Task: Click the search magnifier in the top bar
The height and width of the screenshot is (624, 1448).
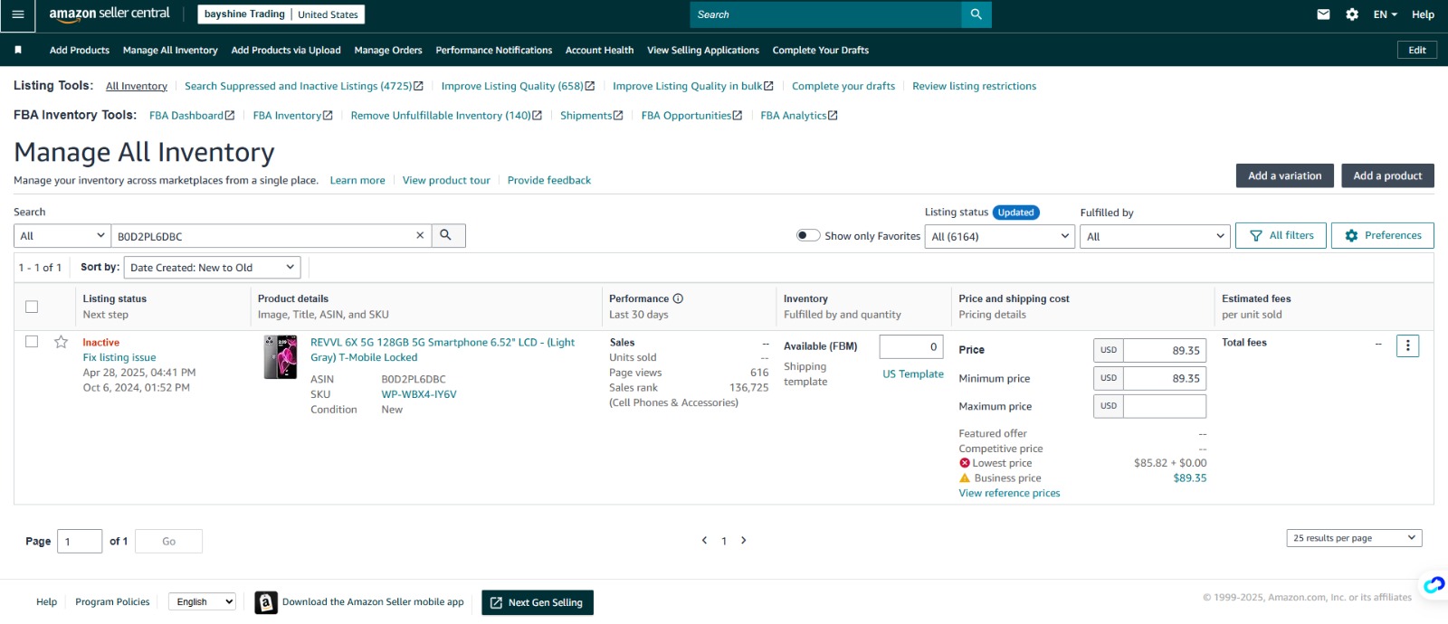Action: click(x=976, y=14)
